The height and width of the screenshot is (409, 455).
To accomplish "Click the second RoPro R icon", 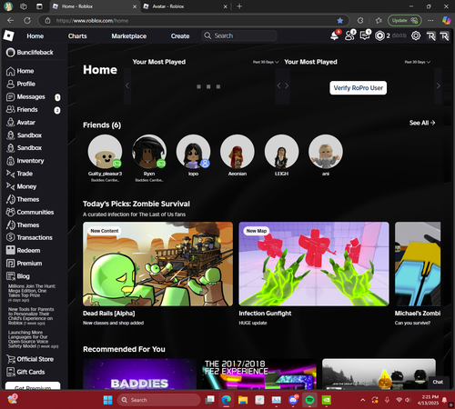I will (444, 36).
